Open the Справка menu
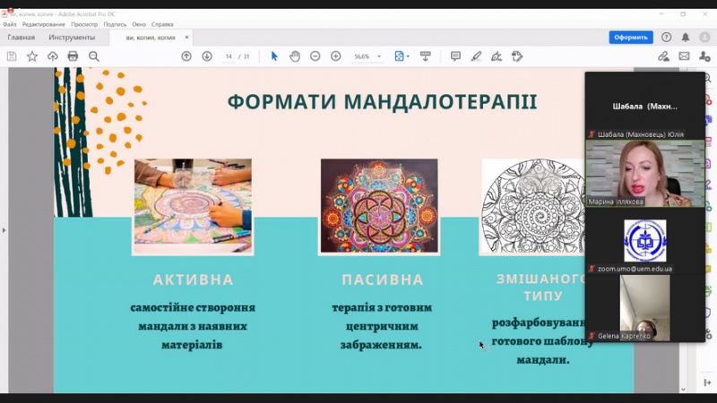 point(162,24)
